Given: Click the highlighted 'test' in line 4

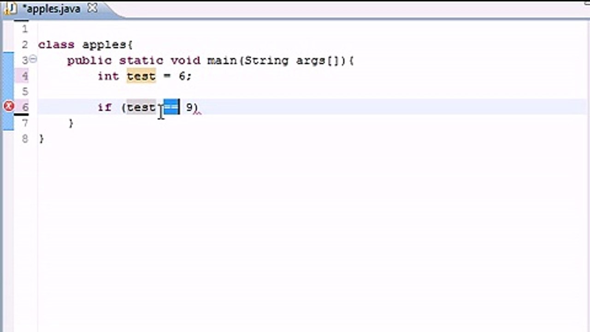Looking at the screenshot, I should point(141,76).
